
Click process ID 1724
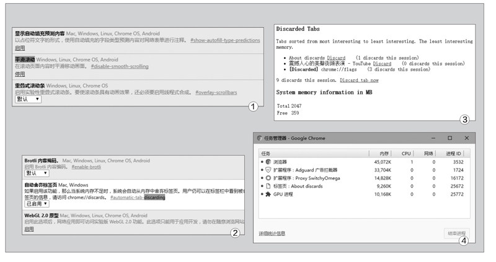click(458, 170)
